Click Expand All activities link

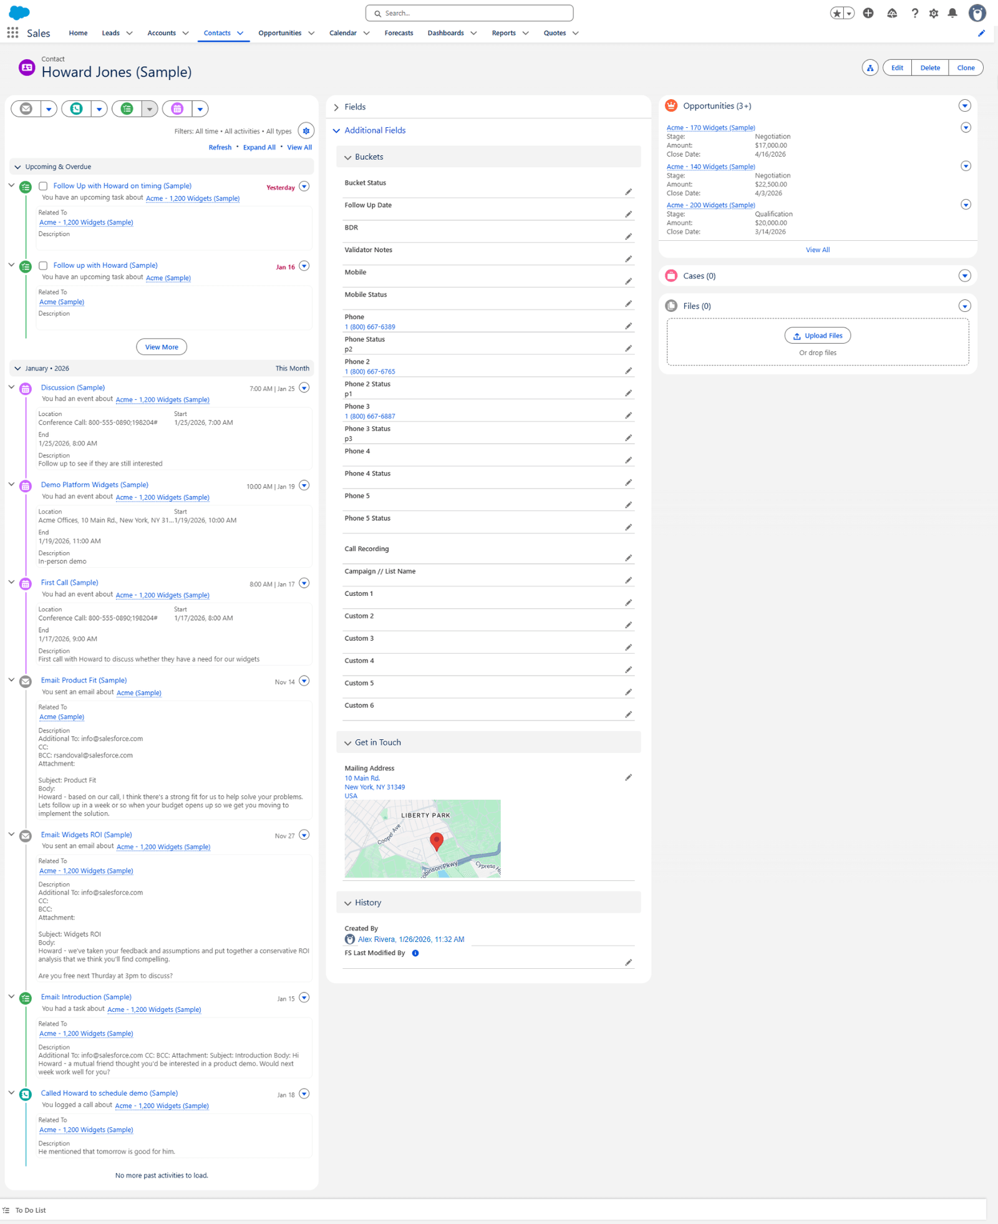pyautogui.click(x=259, y=148)
